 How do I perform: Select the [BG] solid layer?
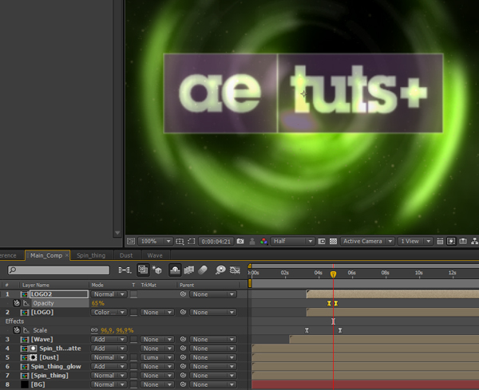click(x=38, y=384)
